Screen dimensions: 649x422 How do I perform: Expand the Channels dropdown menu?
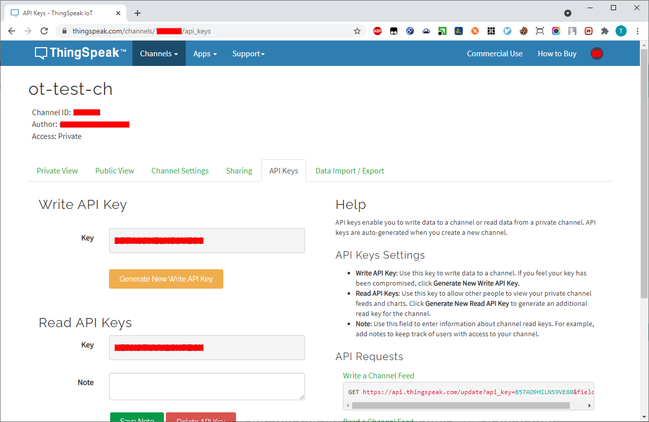click(159, 54)
